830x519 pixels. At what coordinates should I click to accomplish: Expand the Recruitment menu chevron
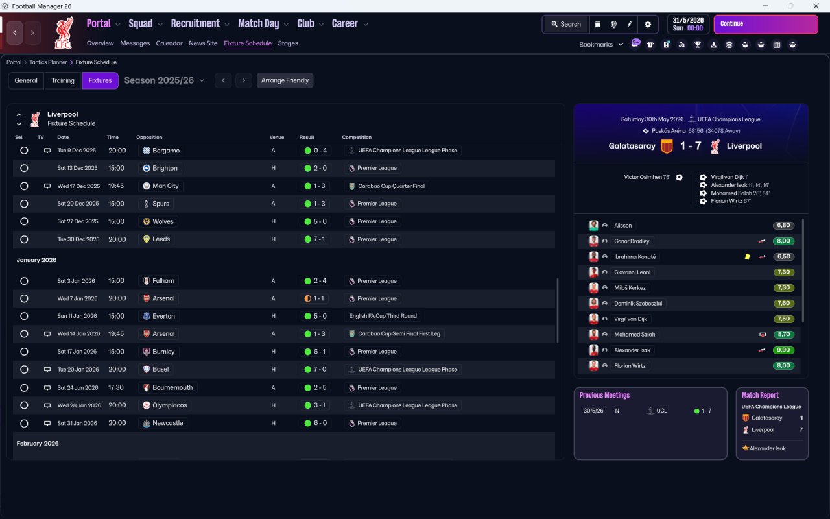227,24
